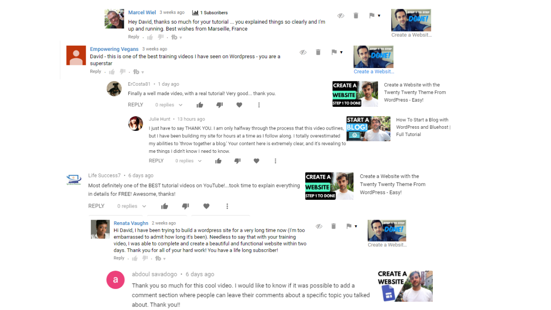Viewport: 551px width, 310px height.
Task: Open 1 Subscribers stats beside Marcel Wiel
Action: 210,12
